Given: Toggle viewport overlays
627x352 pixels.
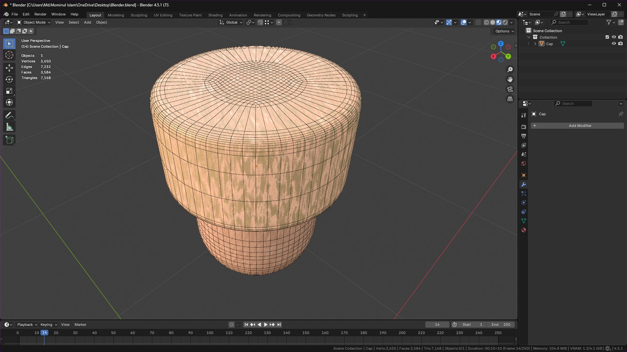Looking at the screenshot, I should click(x=463, y=23).
